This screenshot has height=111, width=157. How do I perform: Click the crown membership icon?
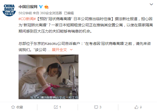[46, 7]
